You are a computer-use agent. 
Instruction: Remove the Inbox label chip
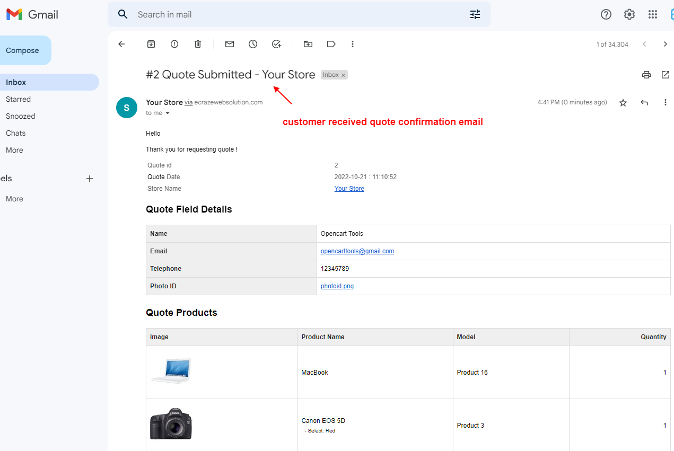point(344,75)
